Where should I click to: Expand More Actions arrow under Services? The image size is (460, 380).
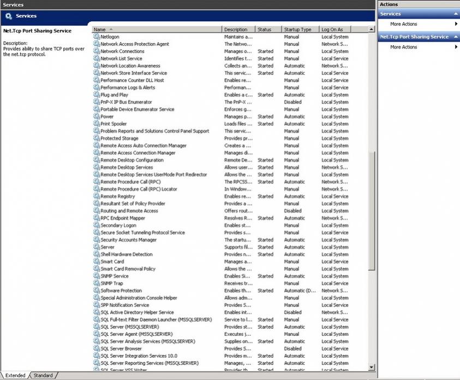click(456, 24)
